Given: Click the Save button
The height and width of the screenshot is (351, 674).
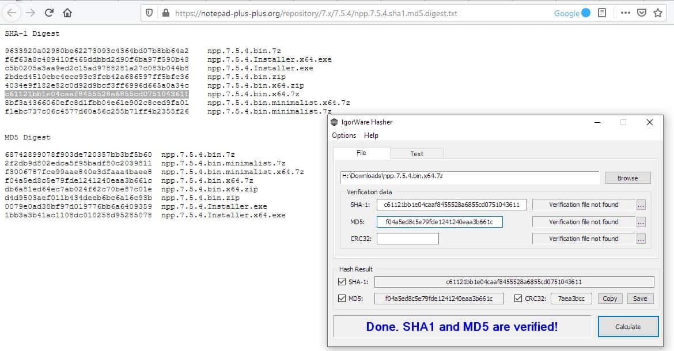Looking at the screenshot, I should click(640, 299).
